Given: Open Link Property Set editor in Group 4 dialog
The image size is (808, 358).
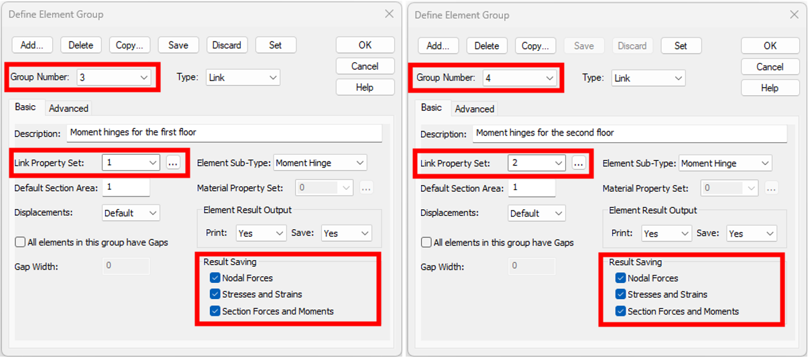Looking at the screenshot, I should pos(579,163).
